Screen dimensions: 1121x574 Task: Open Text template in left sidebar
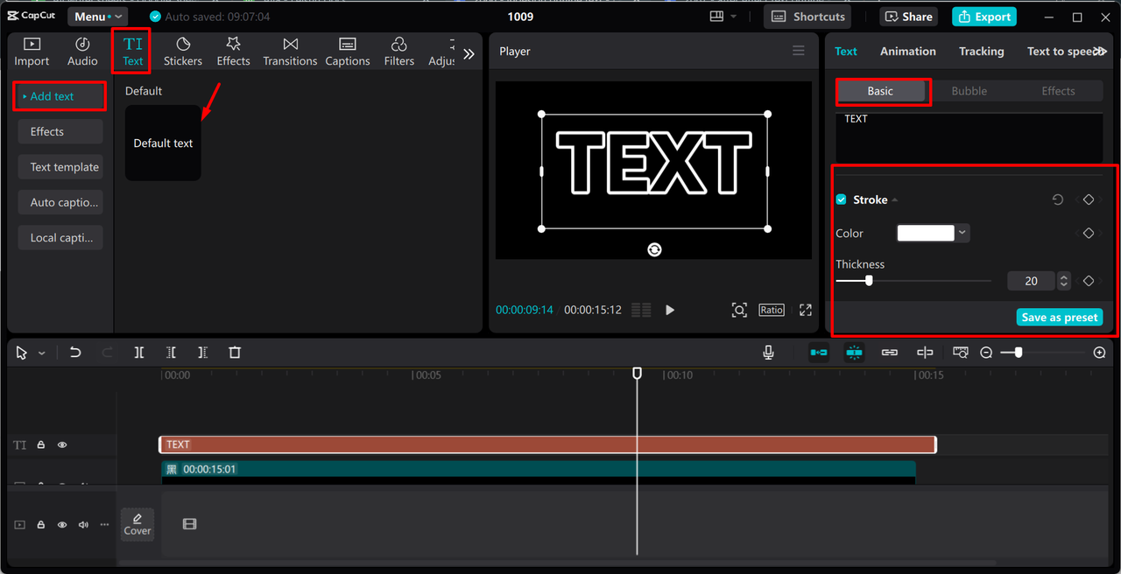(60, 167)
